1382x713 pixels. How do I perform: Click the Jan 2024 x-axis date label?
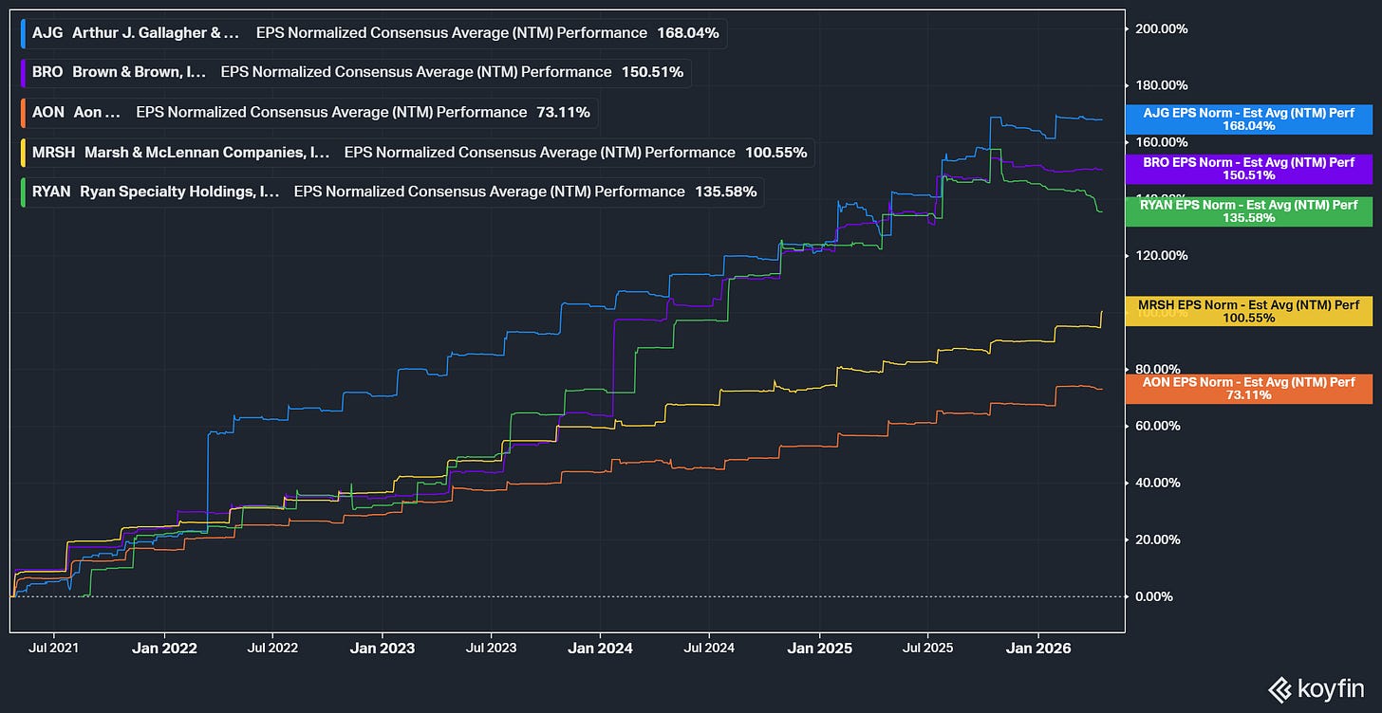click(601, 649)
